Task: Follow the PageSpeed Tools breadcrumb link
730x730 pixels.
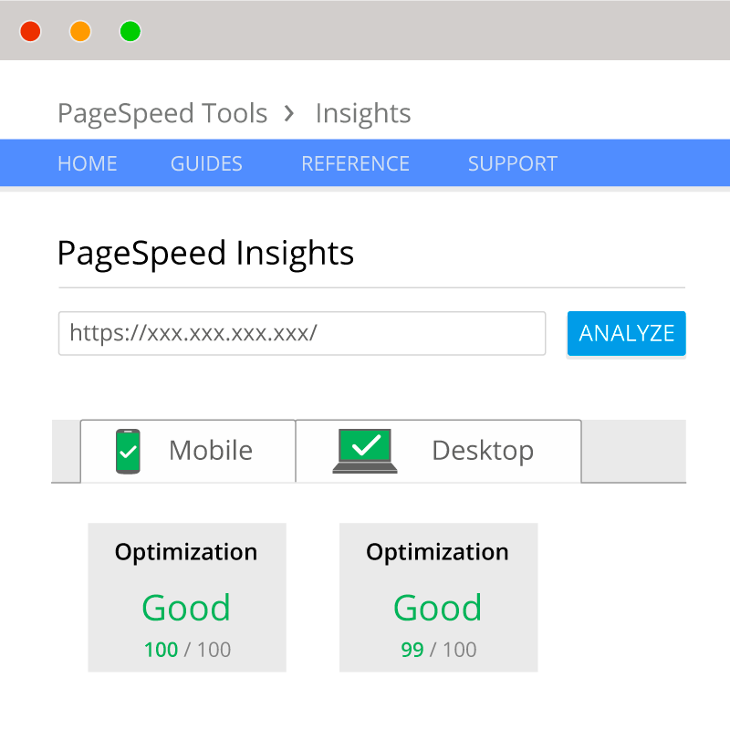Action: point(162,113)
